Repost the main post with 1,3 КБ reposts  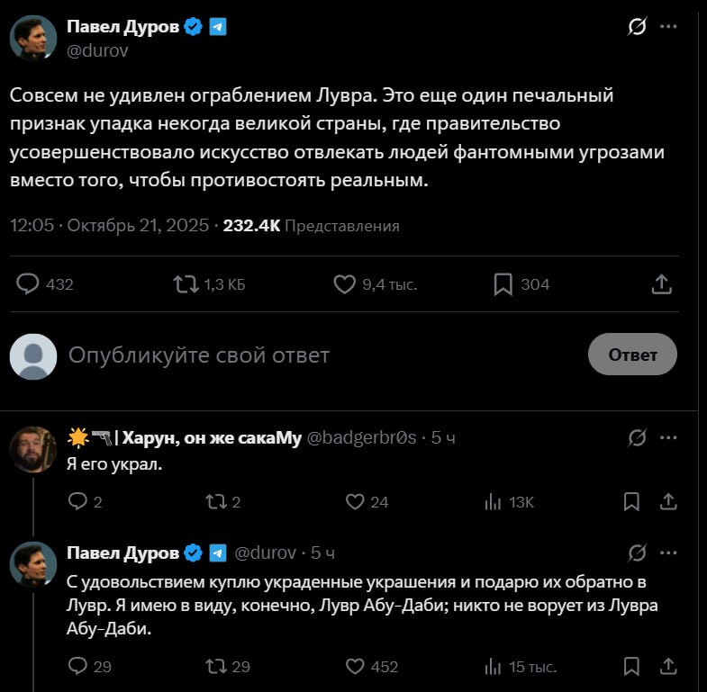tap(186, 284)
